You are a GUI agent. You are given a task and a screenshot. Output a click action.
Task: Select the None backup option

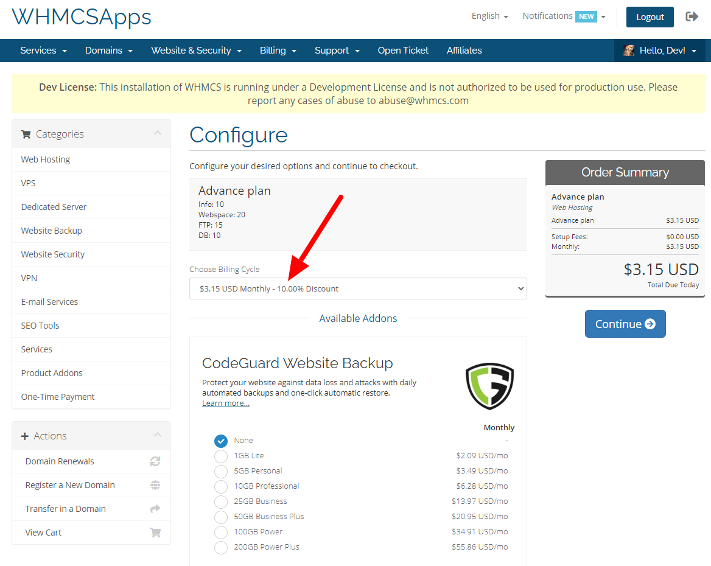pyautogui.click(x=221, y=441)
